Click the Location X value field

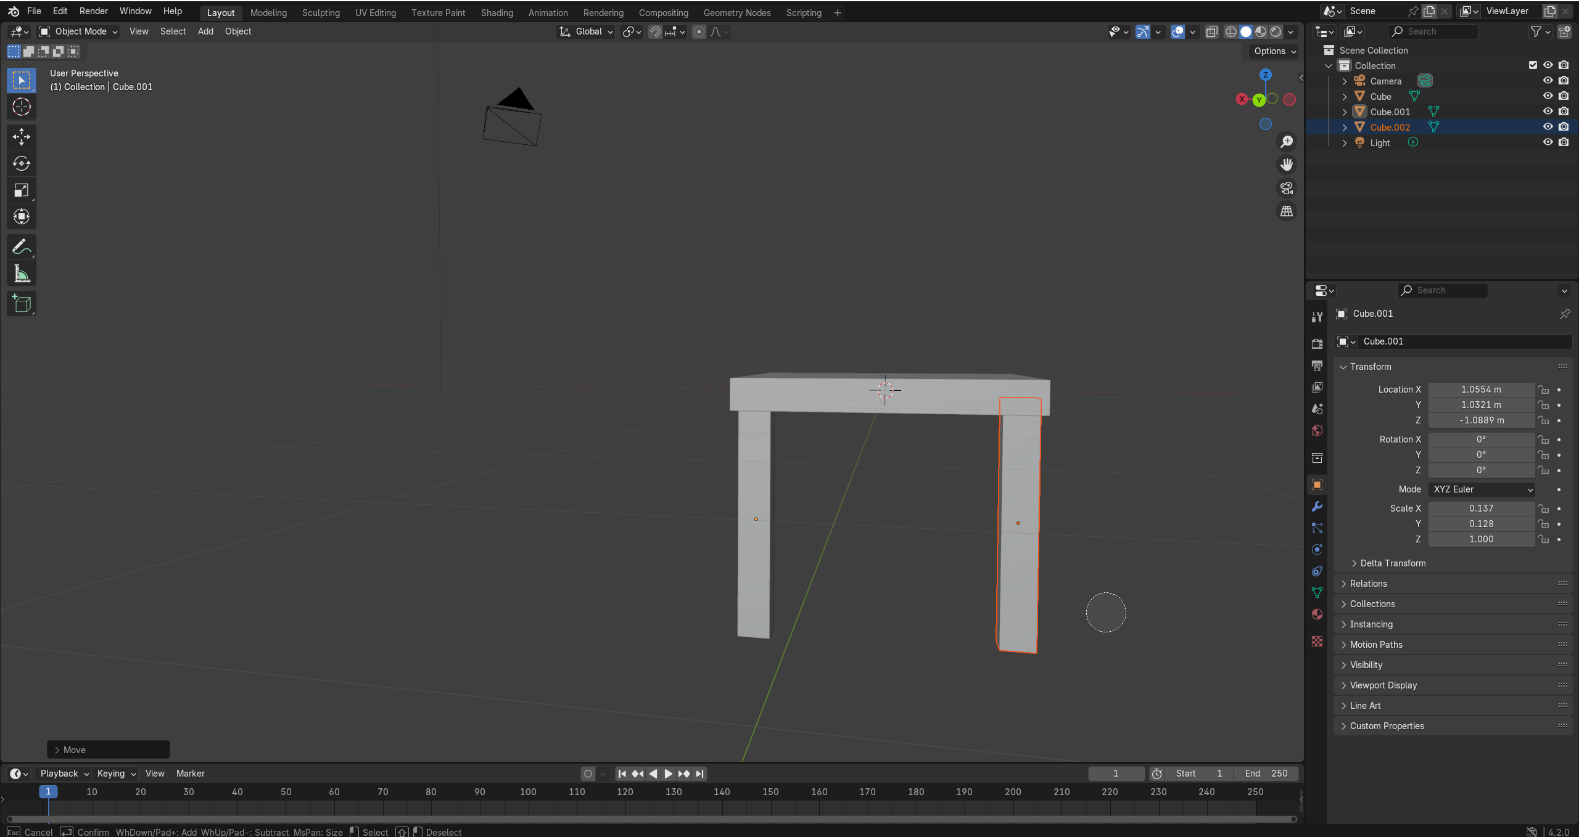pos(1480,390)
